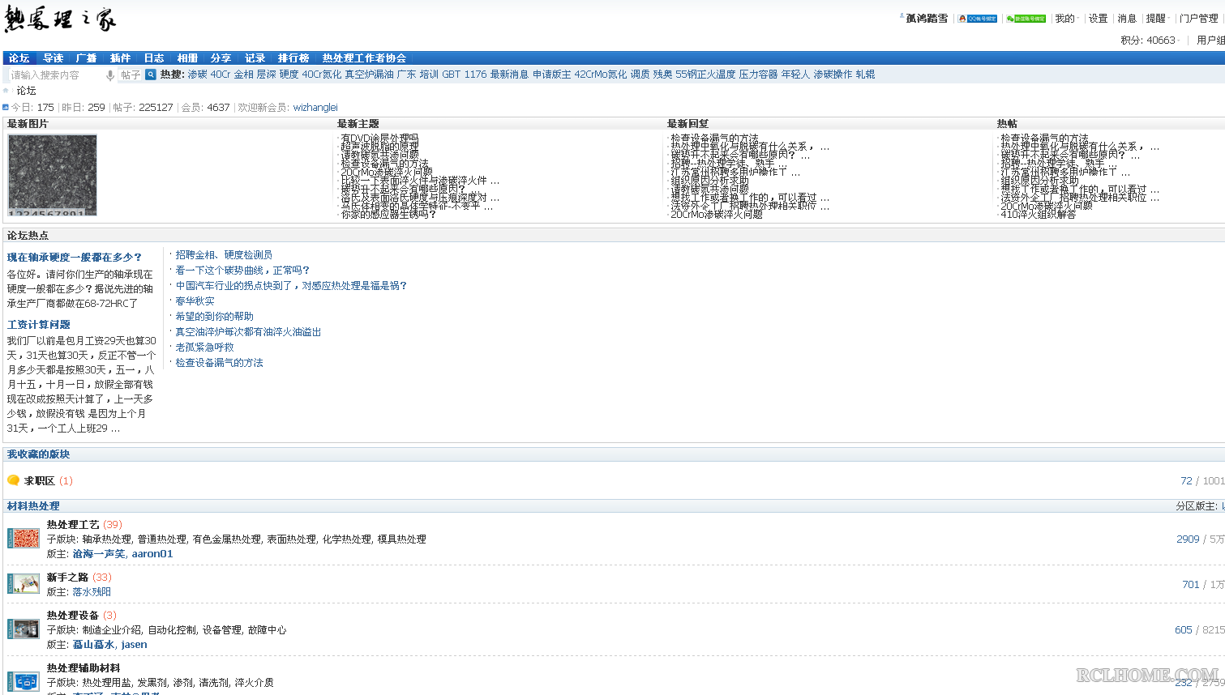This screenshot has height=695, width=1225.
Task: Open latest topic 超声波脱脂的原理
Action: [379, 147]
